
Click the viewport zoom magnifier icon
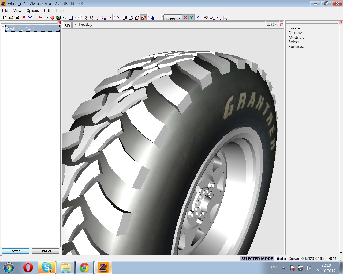(x=268, y=25)
